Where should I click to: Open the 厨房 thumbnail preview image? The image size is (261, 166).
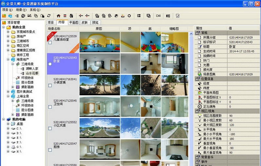point(175,150)
